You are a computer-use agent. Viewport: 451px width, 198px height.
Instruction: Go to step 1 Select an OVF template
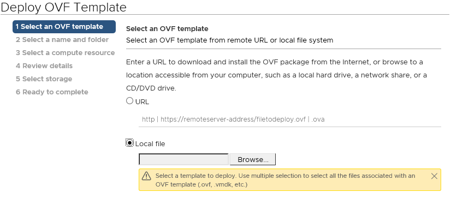coord(64,27)
